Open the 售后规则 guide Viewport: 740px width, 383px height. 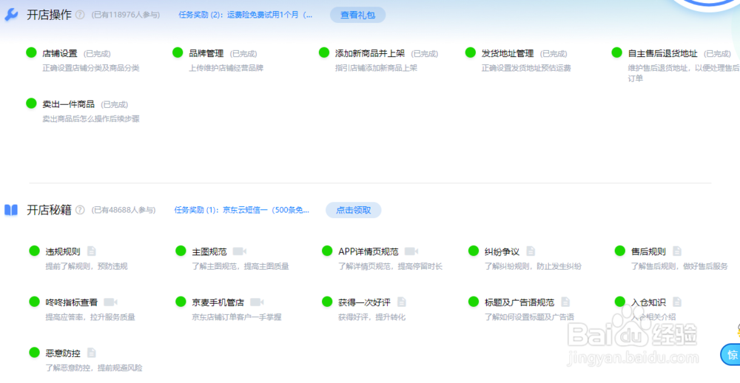(x=648, y=251)
